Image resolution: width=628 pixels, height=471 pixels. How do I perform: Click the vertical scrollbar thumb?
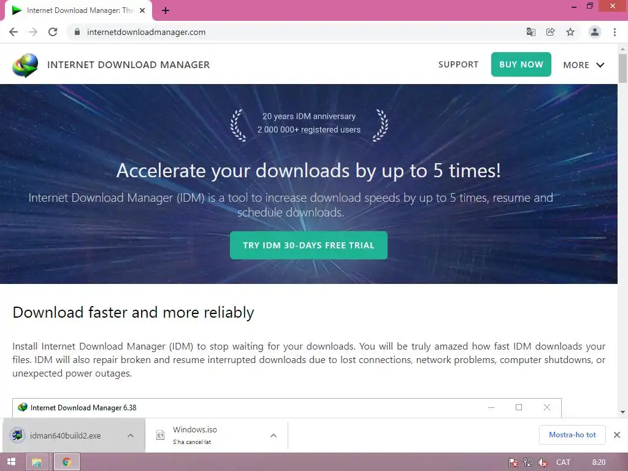pyautogui.click(x=622, y=68)
